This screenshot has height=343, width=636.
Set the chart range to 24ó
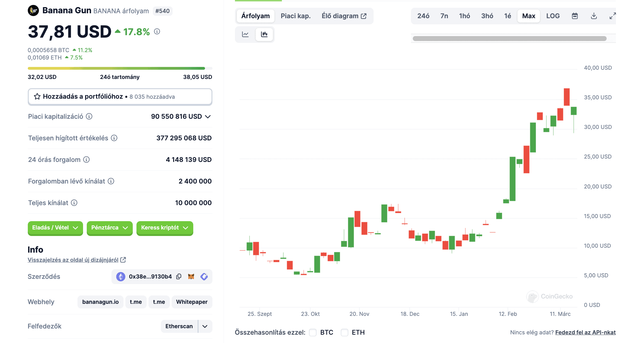click(x=423, y=16)
